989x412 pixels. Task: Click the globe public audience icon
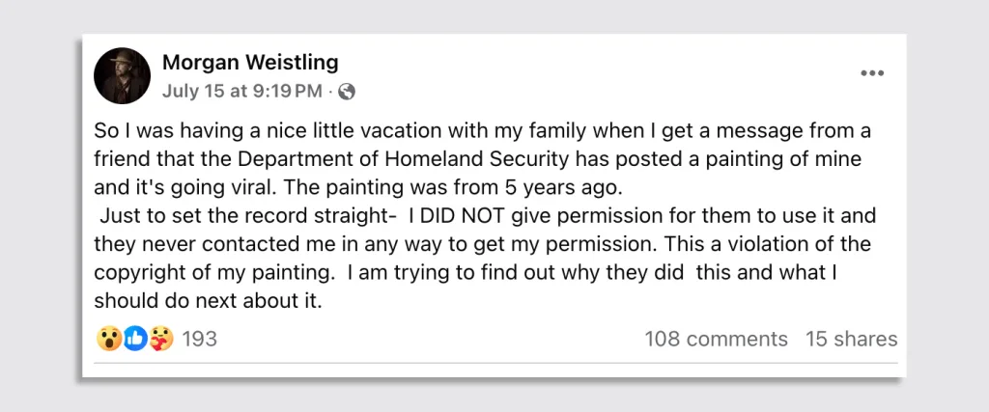pyautogui.click(x=347, y=92)
